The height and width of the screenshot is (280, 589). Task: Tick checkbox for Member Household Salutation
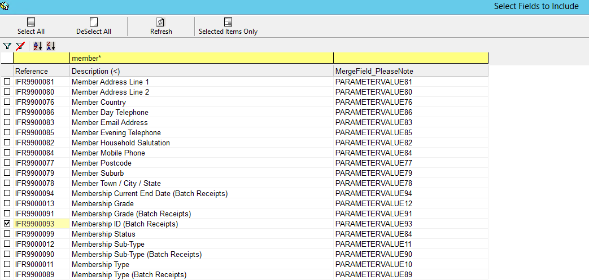coord(7,142)
